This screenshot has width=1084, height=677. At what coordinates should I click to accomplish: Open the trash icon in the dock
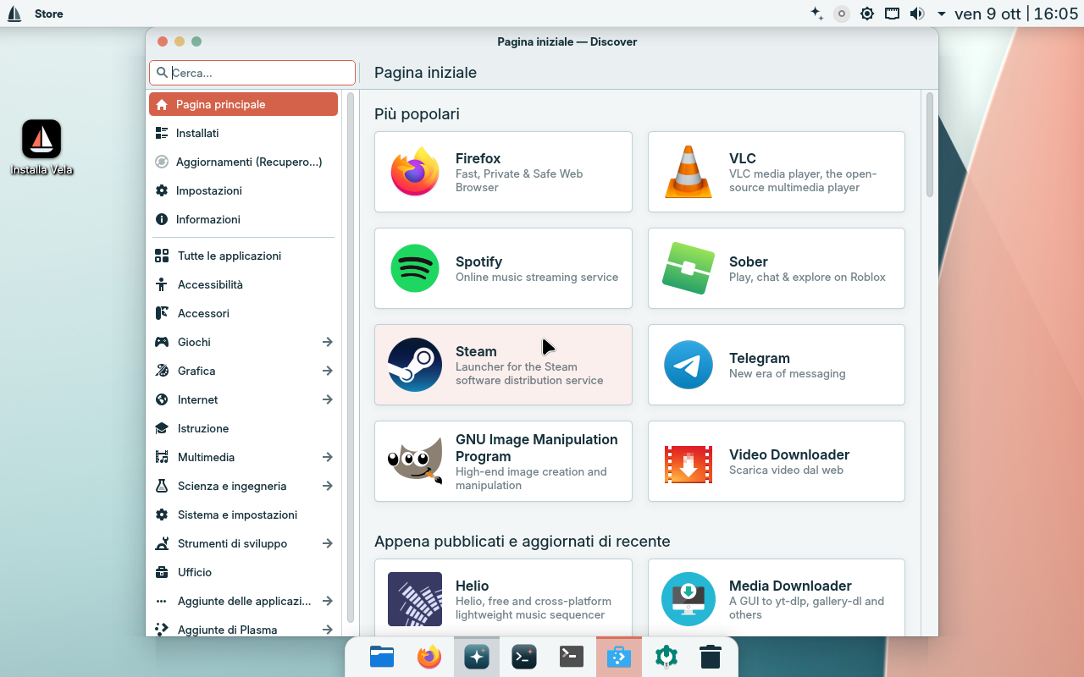pyautogui.click(x=711, y=657)
